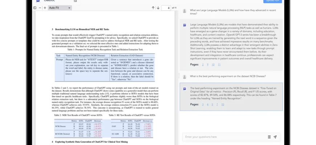The image size is (316, 145).
Task: Send the question with paper plane icon
Action: (275, 137)
